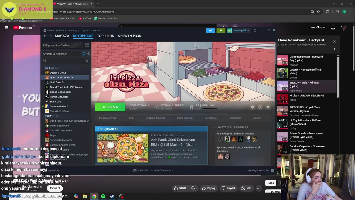Open the DLC link
Screen dimensions: 355x200
[x=131, y=118]
